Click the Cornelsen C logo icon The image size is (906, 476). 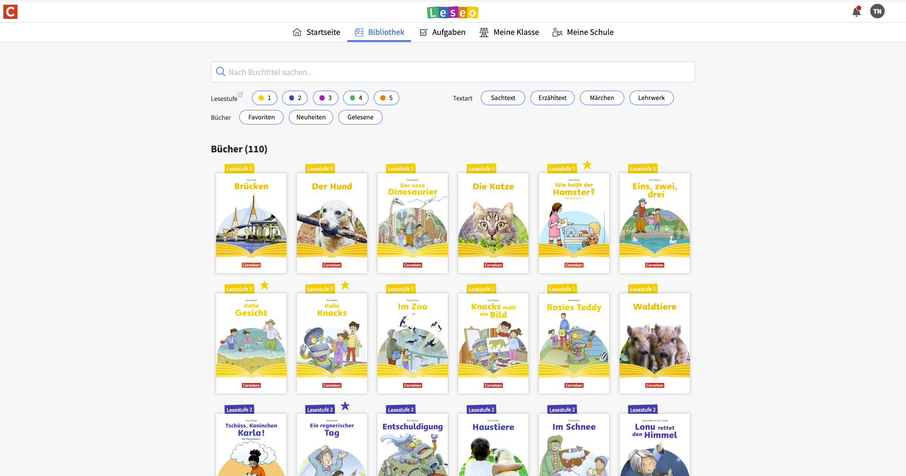(x=10, y=11)
